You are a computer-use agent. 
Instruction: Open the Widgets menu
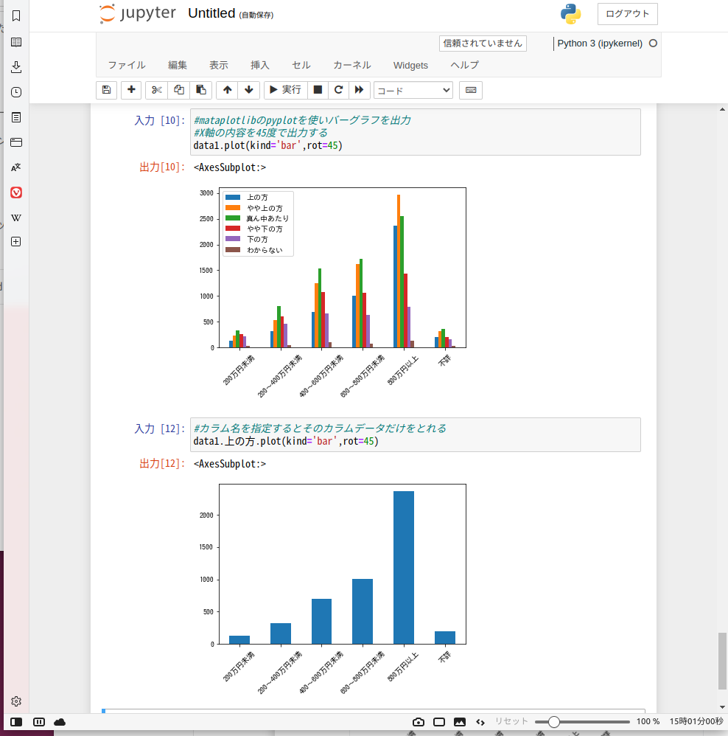(x=410, y=65)
